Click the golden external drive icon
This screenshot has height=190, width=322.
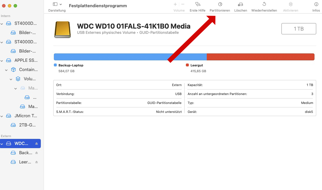(62, 30)
